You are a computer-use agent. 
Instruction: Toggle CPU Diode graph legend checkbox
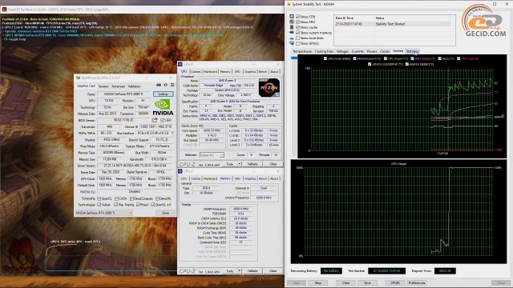point(386,58)
